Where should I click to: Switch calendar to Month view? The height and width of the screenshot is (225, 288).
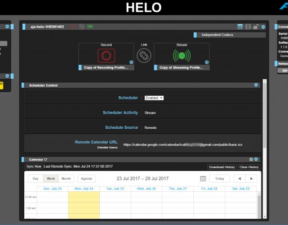pyautogui.click(x=67, y=179)
